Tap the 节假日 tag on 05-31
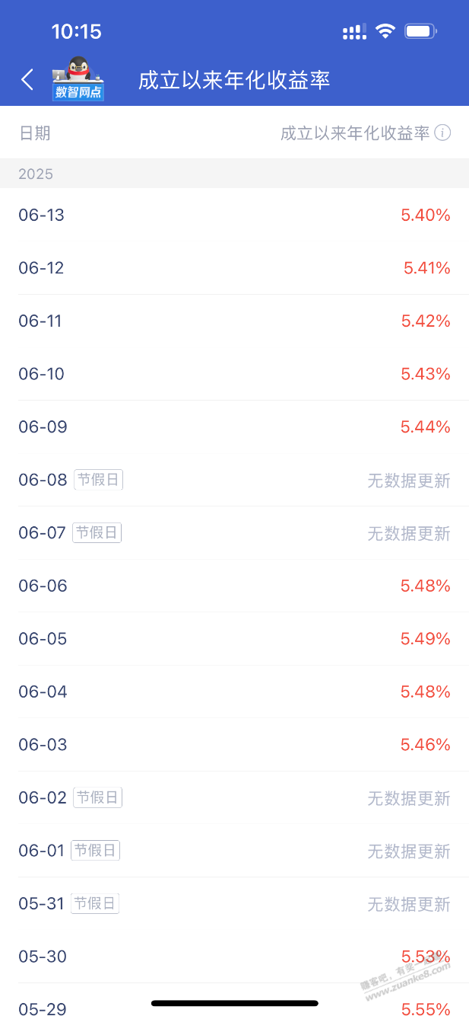The width and height of the screenshot is (469, 1016). [x=95, y=903]
